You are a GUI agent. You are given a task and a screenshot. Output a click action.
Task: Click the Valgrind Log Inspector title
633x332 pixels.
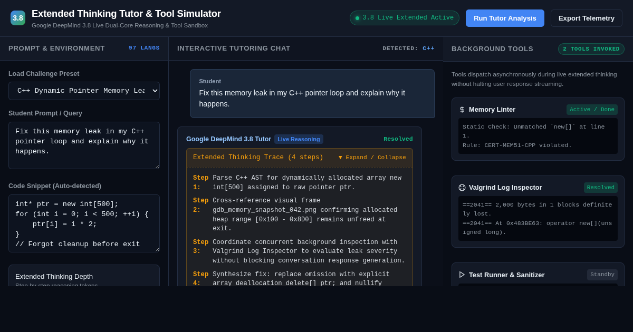pyautogui.click(x=505, y=188)
